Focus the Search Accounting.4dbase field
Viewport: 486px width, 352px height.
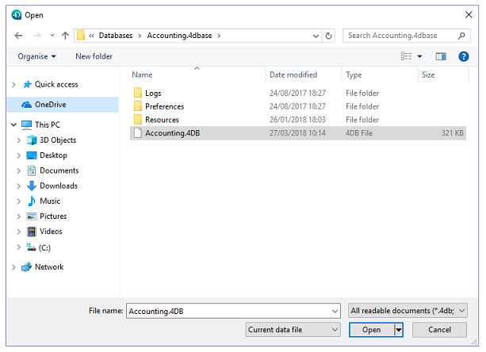pyautogui.click(x=407, y=36)
